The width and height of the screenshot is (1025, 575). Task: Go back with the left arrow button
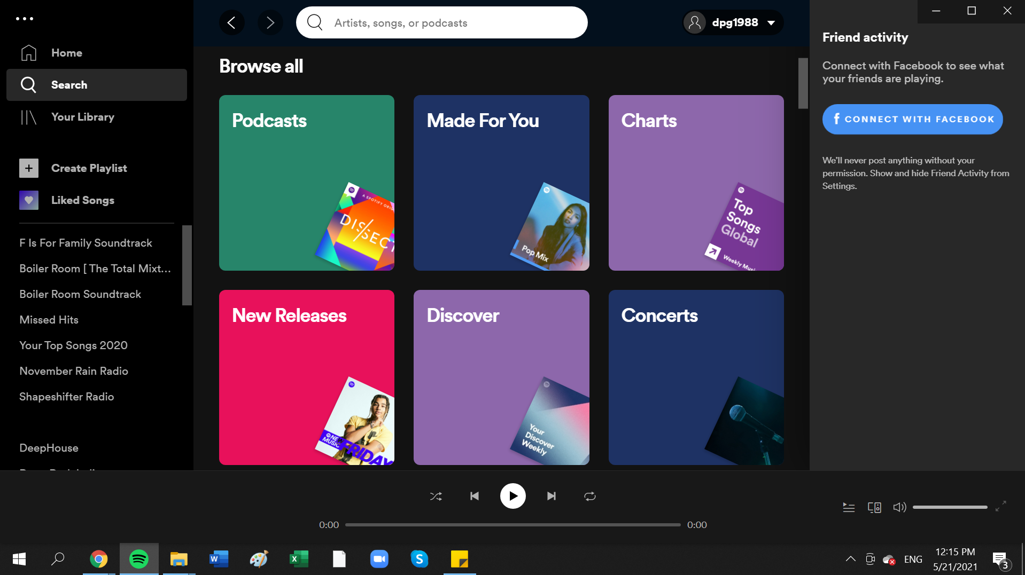232,22
